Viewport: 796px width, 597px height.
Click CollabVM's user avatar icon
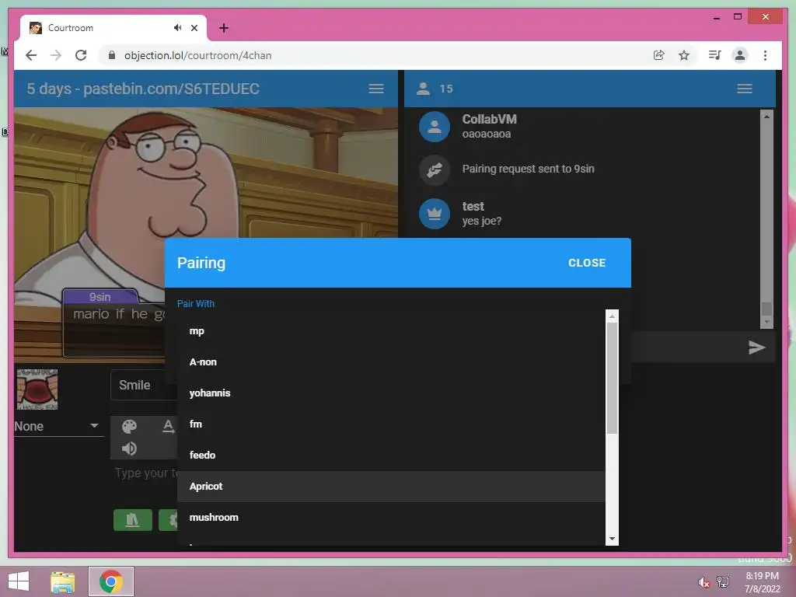[434, 127]
